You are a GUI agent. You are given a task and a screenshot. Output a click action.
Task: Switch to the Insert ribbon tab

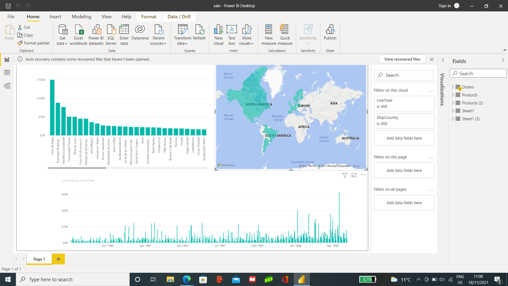[x=55, y=17]
